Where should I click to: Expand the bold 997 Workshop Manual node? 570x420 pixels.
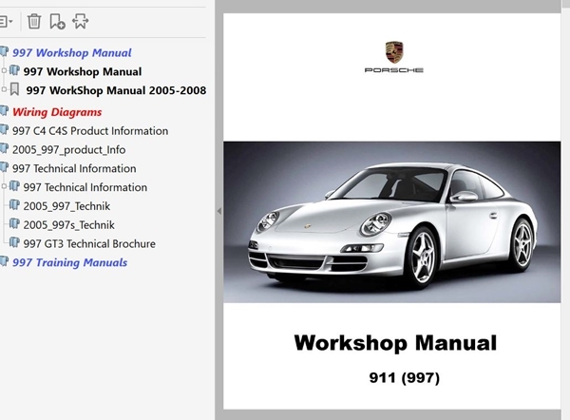point(4,70)
